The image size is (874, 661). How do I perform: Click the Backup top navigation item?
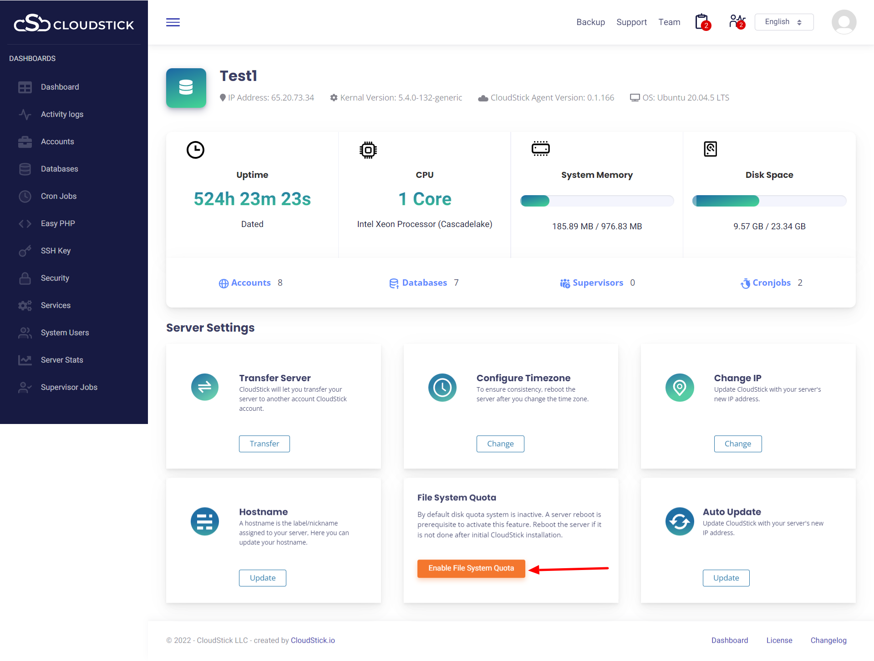click(x=590, y=22)
